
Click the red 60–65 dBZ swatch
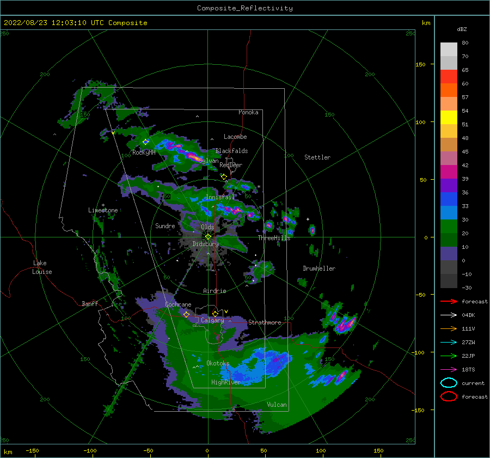[x=449, y=77]
